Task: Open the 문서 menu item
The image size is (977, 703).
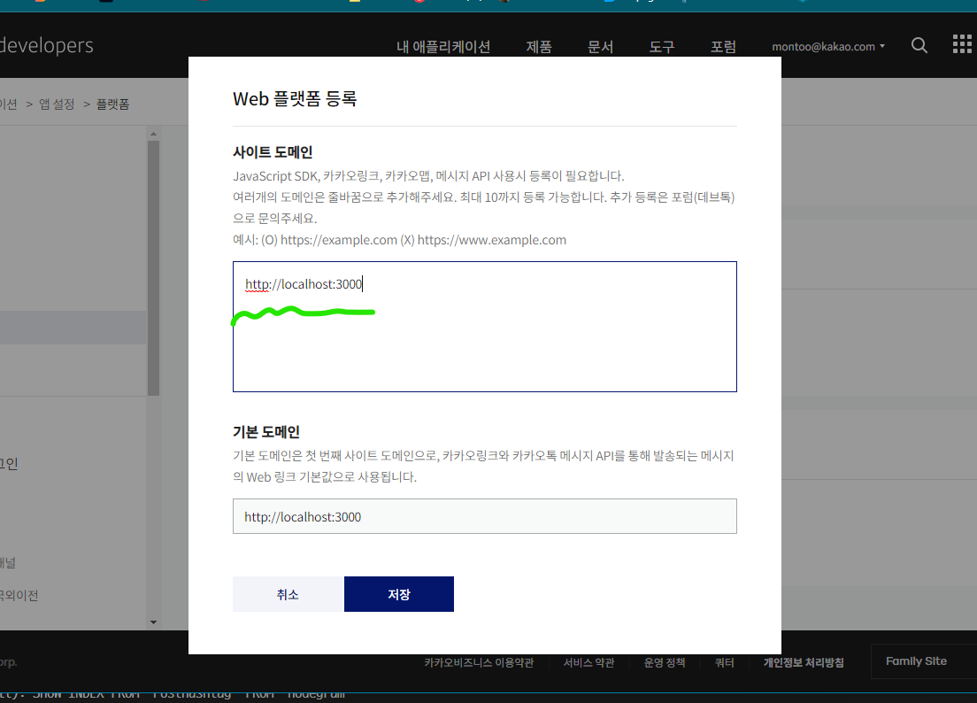Action: pyautogui.click(x=601, y=47)
